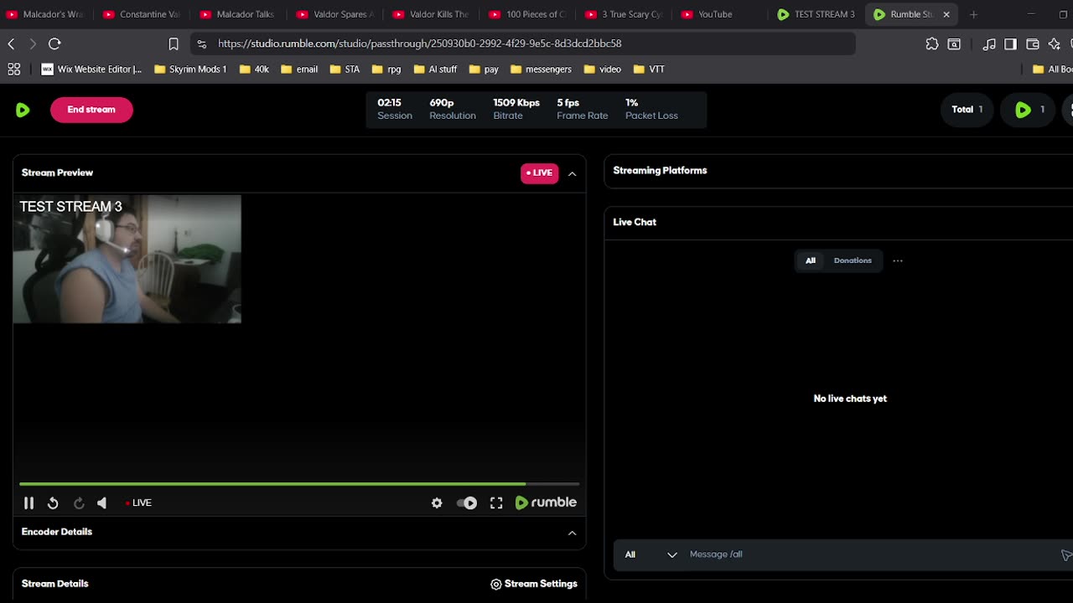Seek on the green preview progress bar
Image resolution: width=1073 pixels, height=603 pixels.
[x=299, y=484]
